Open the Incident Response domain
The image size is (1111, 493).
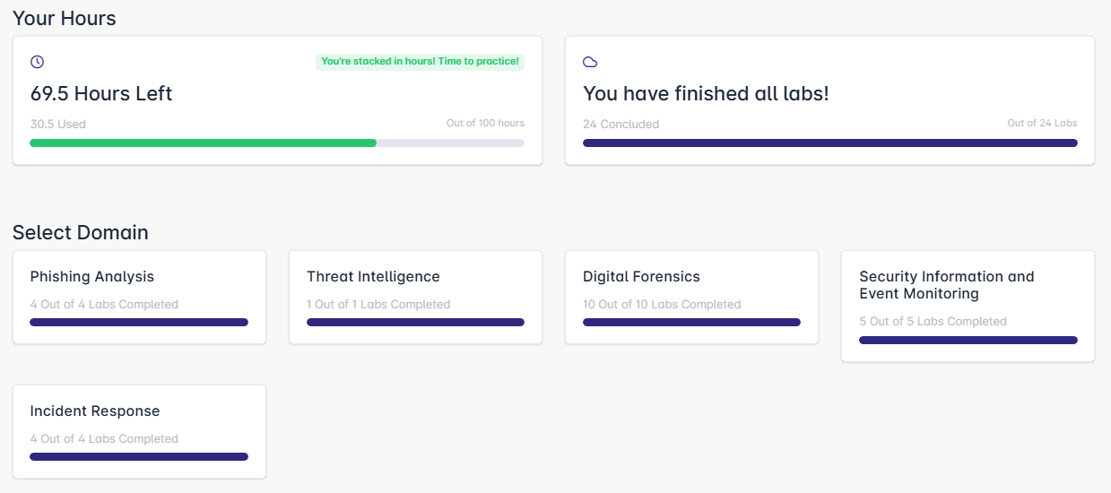point(95,411)
